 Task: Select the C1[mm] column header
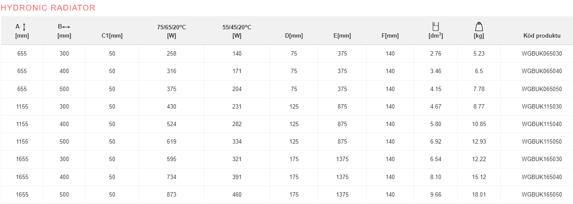click(x=112, y=36)
